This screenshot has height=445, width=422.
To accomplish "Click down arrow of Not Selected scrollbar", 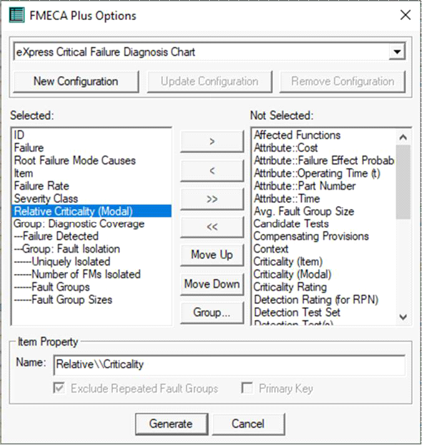I will [x=403, y=317].
